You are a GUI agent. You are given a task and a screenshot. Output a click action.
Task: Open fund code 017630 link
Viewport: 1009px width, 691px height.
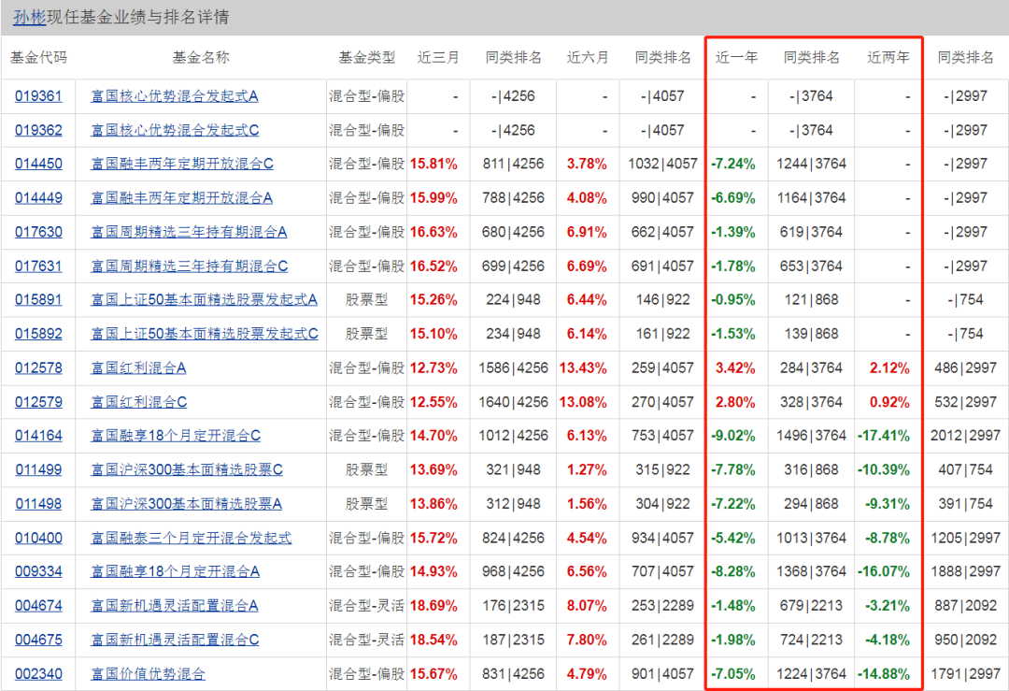point(38,232)
